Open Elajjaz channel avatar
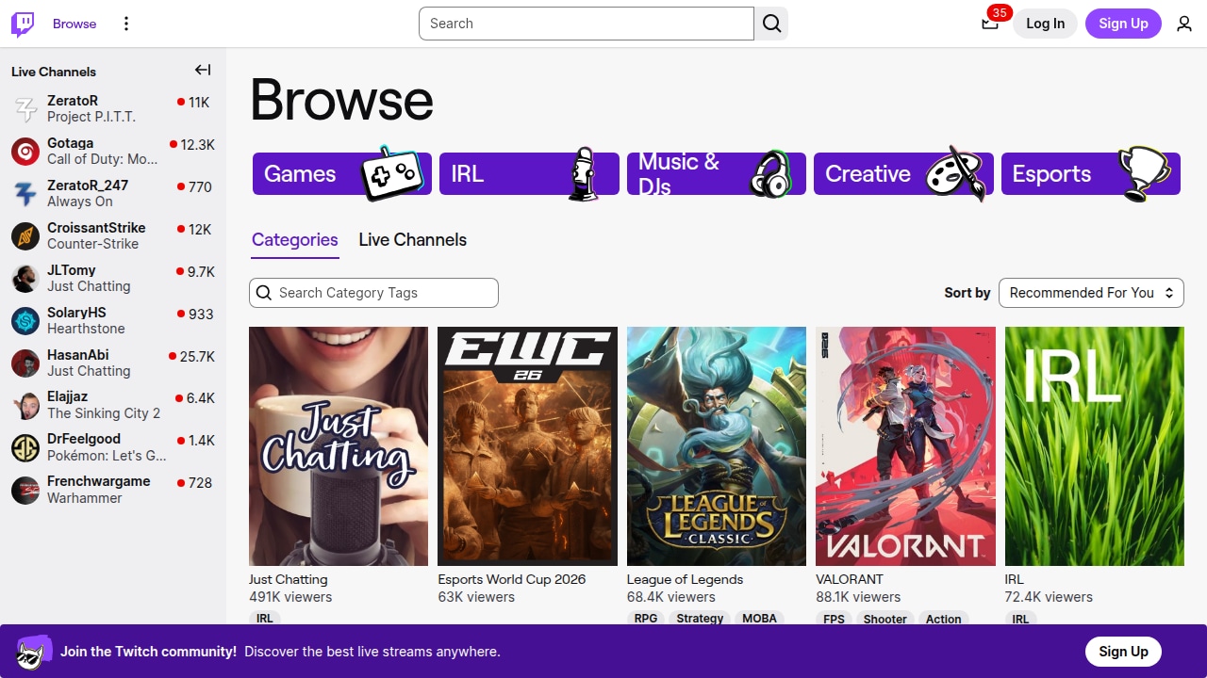The height and width of the screenshot is (678, 1207). click(25, 406)
